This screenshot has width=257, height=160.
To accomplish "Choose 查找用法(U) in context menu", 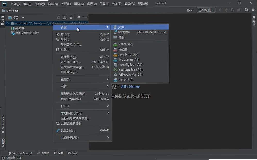I will (x=82, y=57).
